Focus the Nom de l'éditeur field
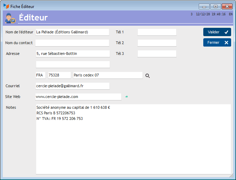 click(72, 32)
